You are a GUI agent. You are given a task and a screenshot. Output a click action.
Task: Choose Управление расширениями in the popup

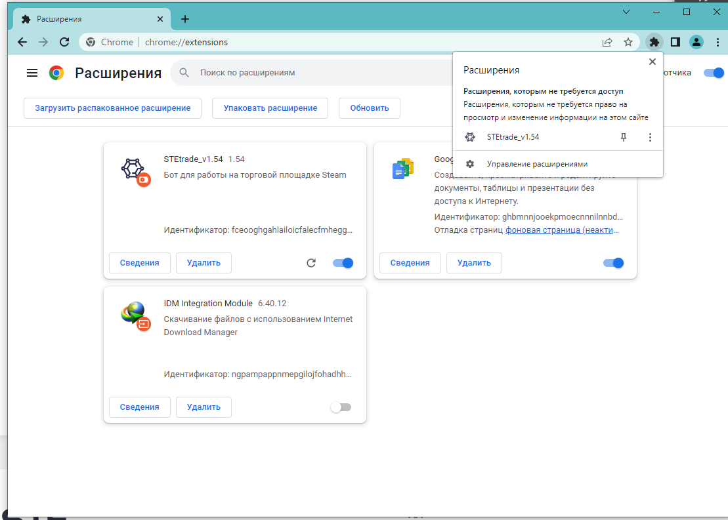[x=557, y=164]
